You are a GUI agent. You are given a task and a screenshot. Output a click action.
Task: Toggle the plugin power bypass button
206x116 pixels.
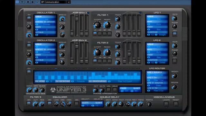pyautogui.click(x=17, y=2)
